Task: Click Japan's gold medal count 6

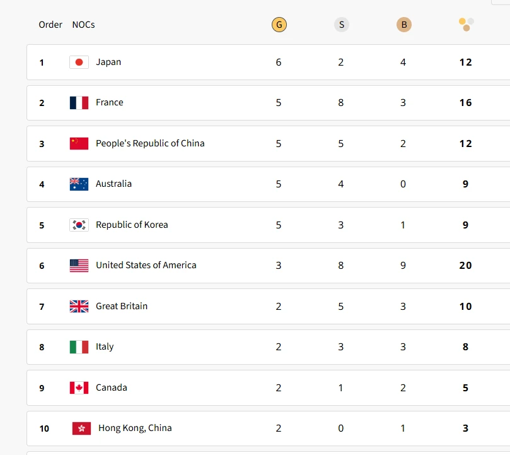Action: [279, 62]
